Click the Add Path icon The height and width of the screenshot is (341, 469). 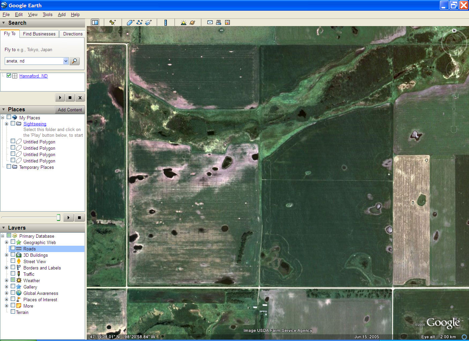(139, 22)
